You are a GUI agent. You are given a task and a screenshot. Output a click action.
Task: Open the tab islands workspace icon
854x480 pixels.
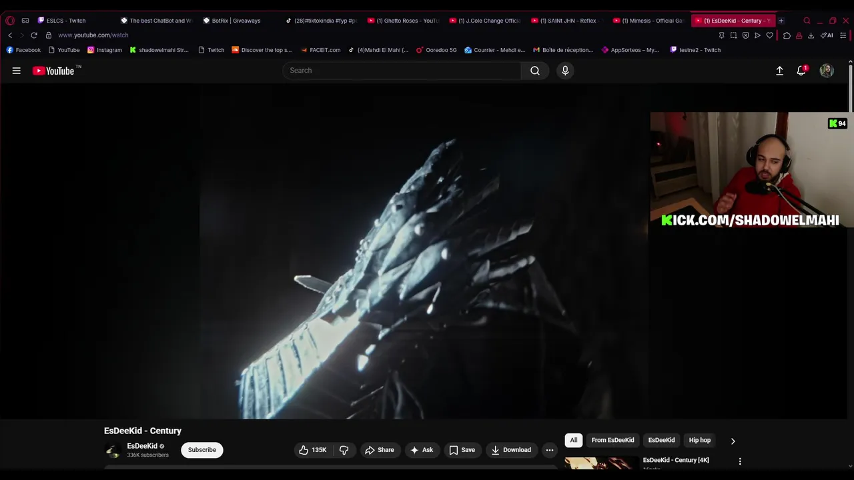tap(25, 21)
